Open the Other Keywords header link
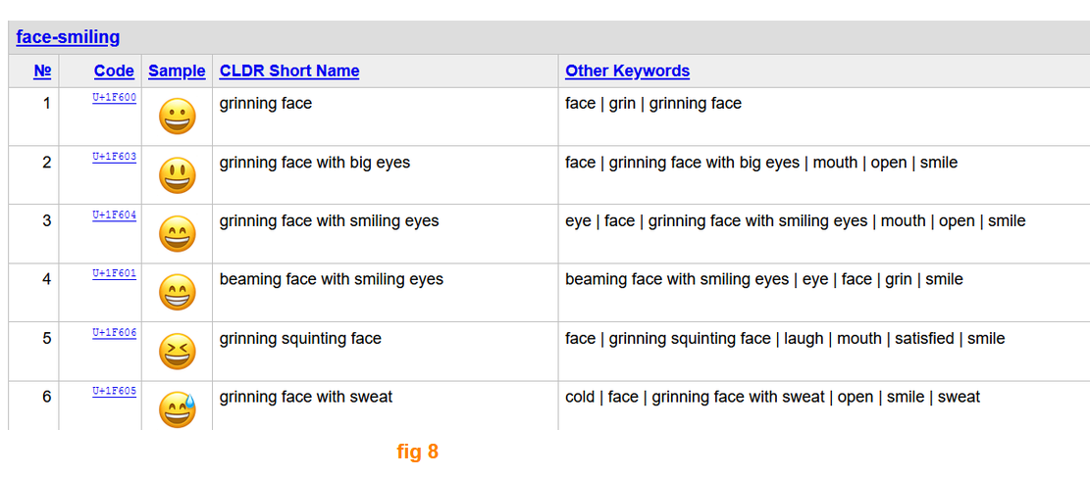The image size is (1090, 477). coord(628,71)
